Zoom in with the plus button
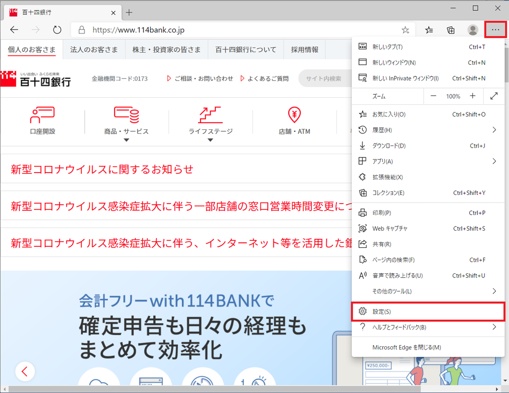Screen dimensions: 509x393 pyautogui.click(x=473, y=96)
